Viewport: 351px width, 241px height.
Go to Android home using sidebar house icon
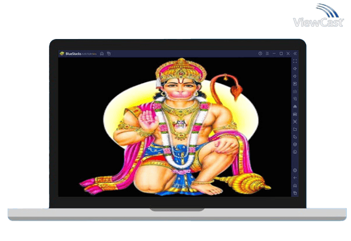[295, 186]
